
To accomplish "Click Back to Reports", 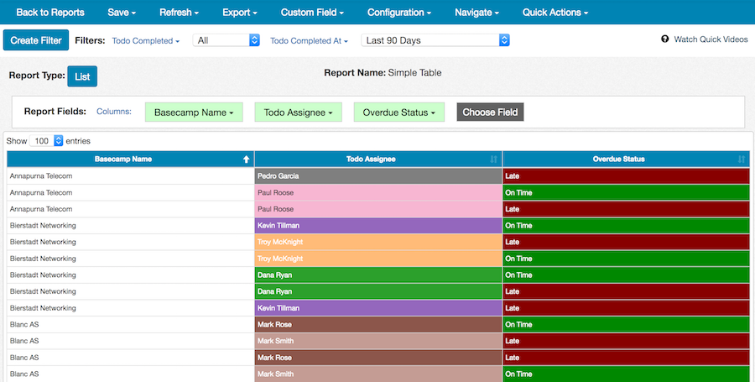I will [50, 13].
